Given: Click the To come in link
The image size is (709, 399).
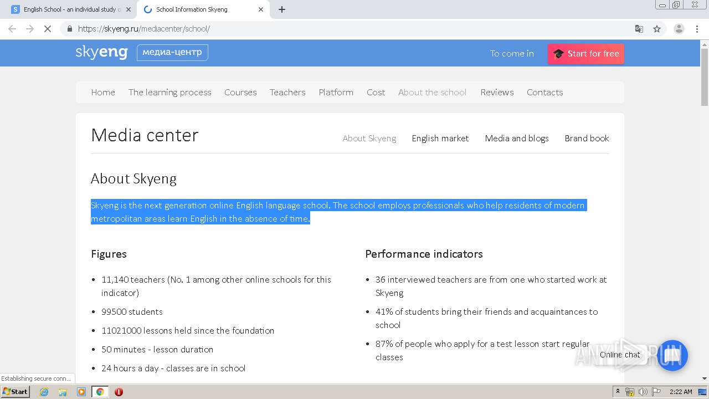Looking at the screenshot, I should point(512,54).
